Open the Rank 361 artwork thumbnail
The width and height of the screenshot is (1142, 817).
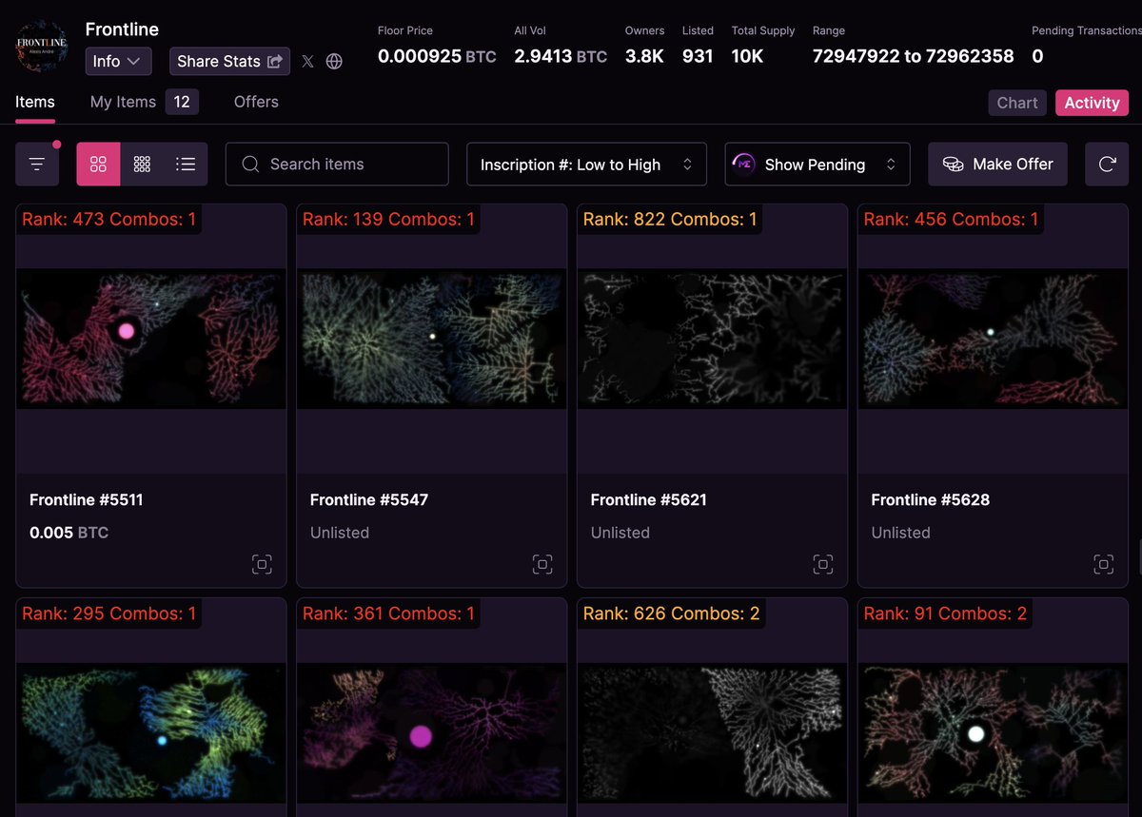coord(432,733)
